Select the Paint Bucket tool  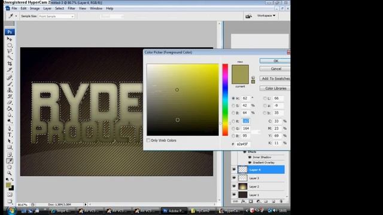pyautogui.click(x=10, y=109)
